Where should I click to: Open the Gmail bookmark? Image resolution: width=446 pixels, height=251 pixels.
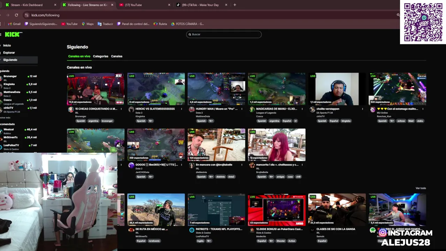click(x=14, y=24)
